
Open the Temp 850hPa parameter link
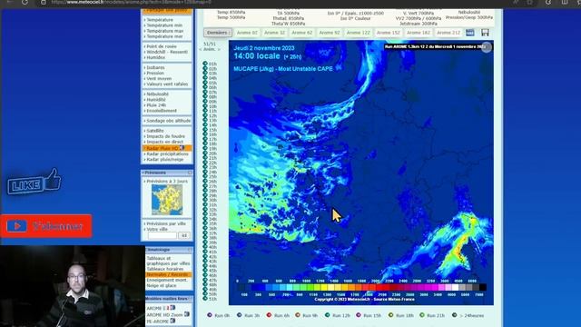coord(231,12)
